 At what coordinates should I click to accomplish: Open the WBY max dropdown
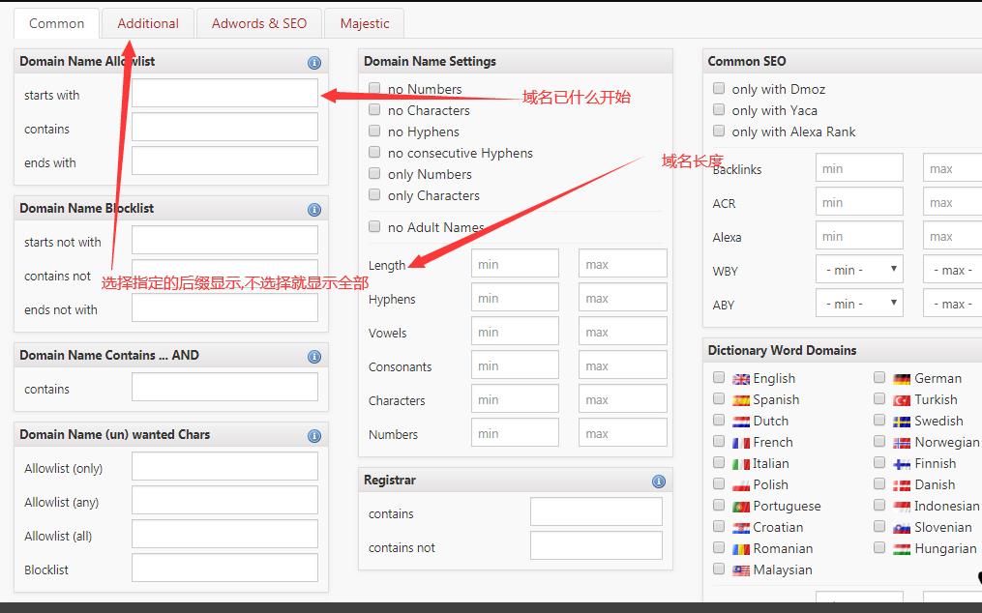coord(953,270)
